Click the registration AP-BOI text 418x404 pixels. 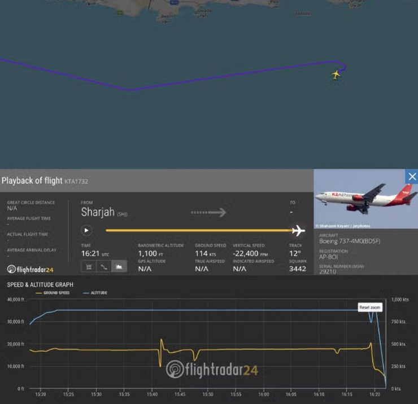[x=328, y=257]
